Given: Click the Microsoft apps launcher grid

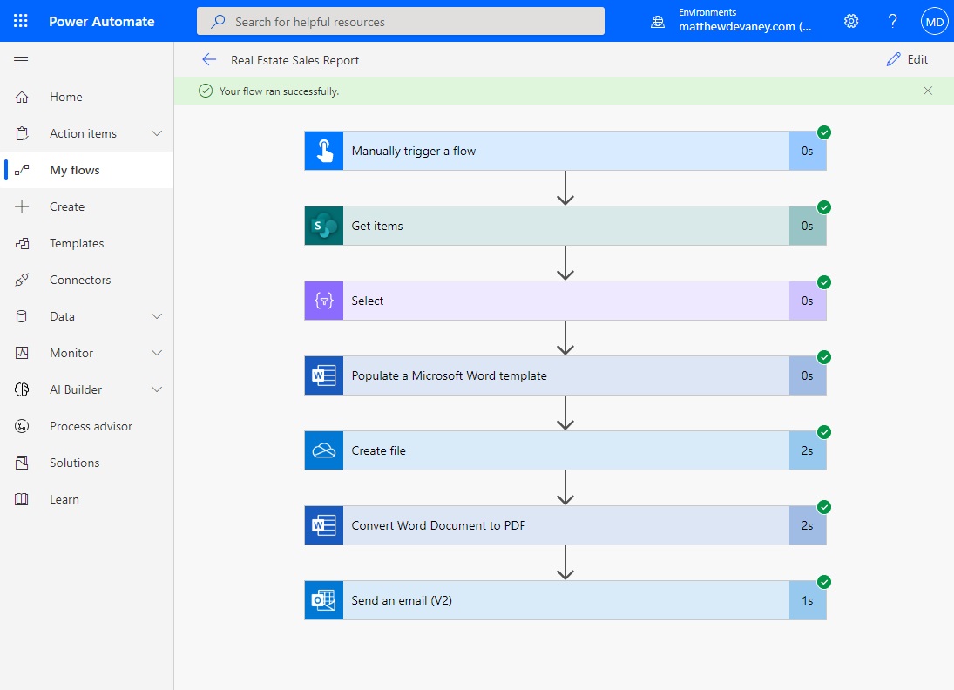Looking at the screenshot, I should (21, 21).
